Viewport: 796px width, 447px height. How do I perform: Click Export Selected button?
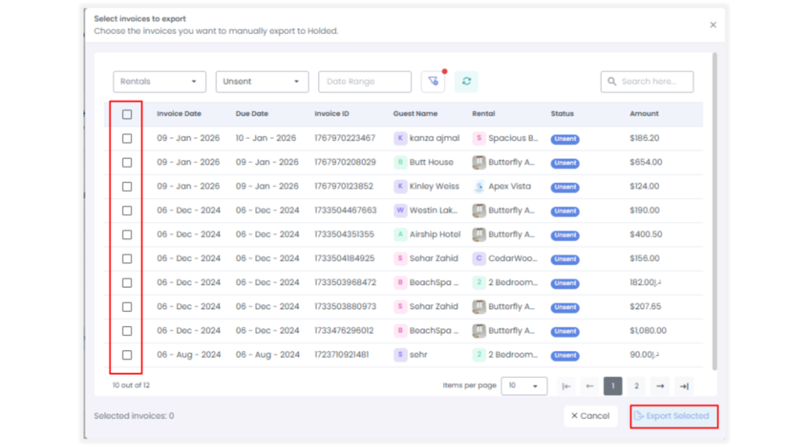click(674, 416)
